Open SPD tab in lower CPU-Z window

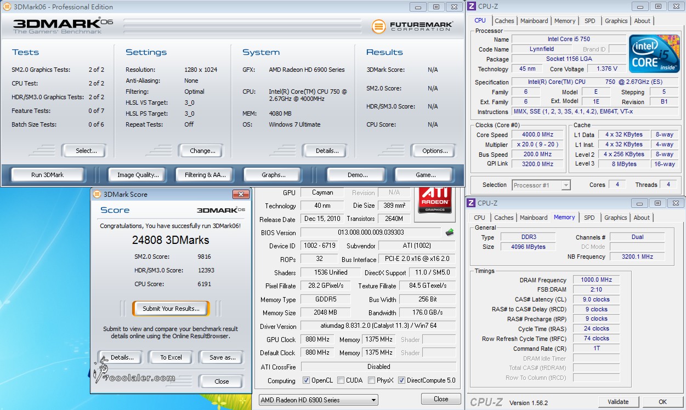pyautogui.click(x=589, y=218)
